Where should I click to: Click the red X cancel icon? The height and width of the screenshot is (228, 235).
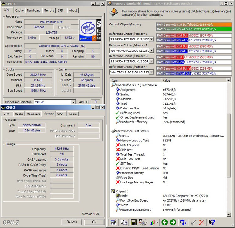click(201, 222)
